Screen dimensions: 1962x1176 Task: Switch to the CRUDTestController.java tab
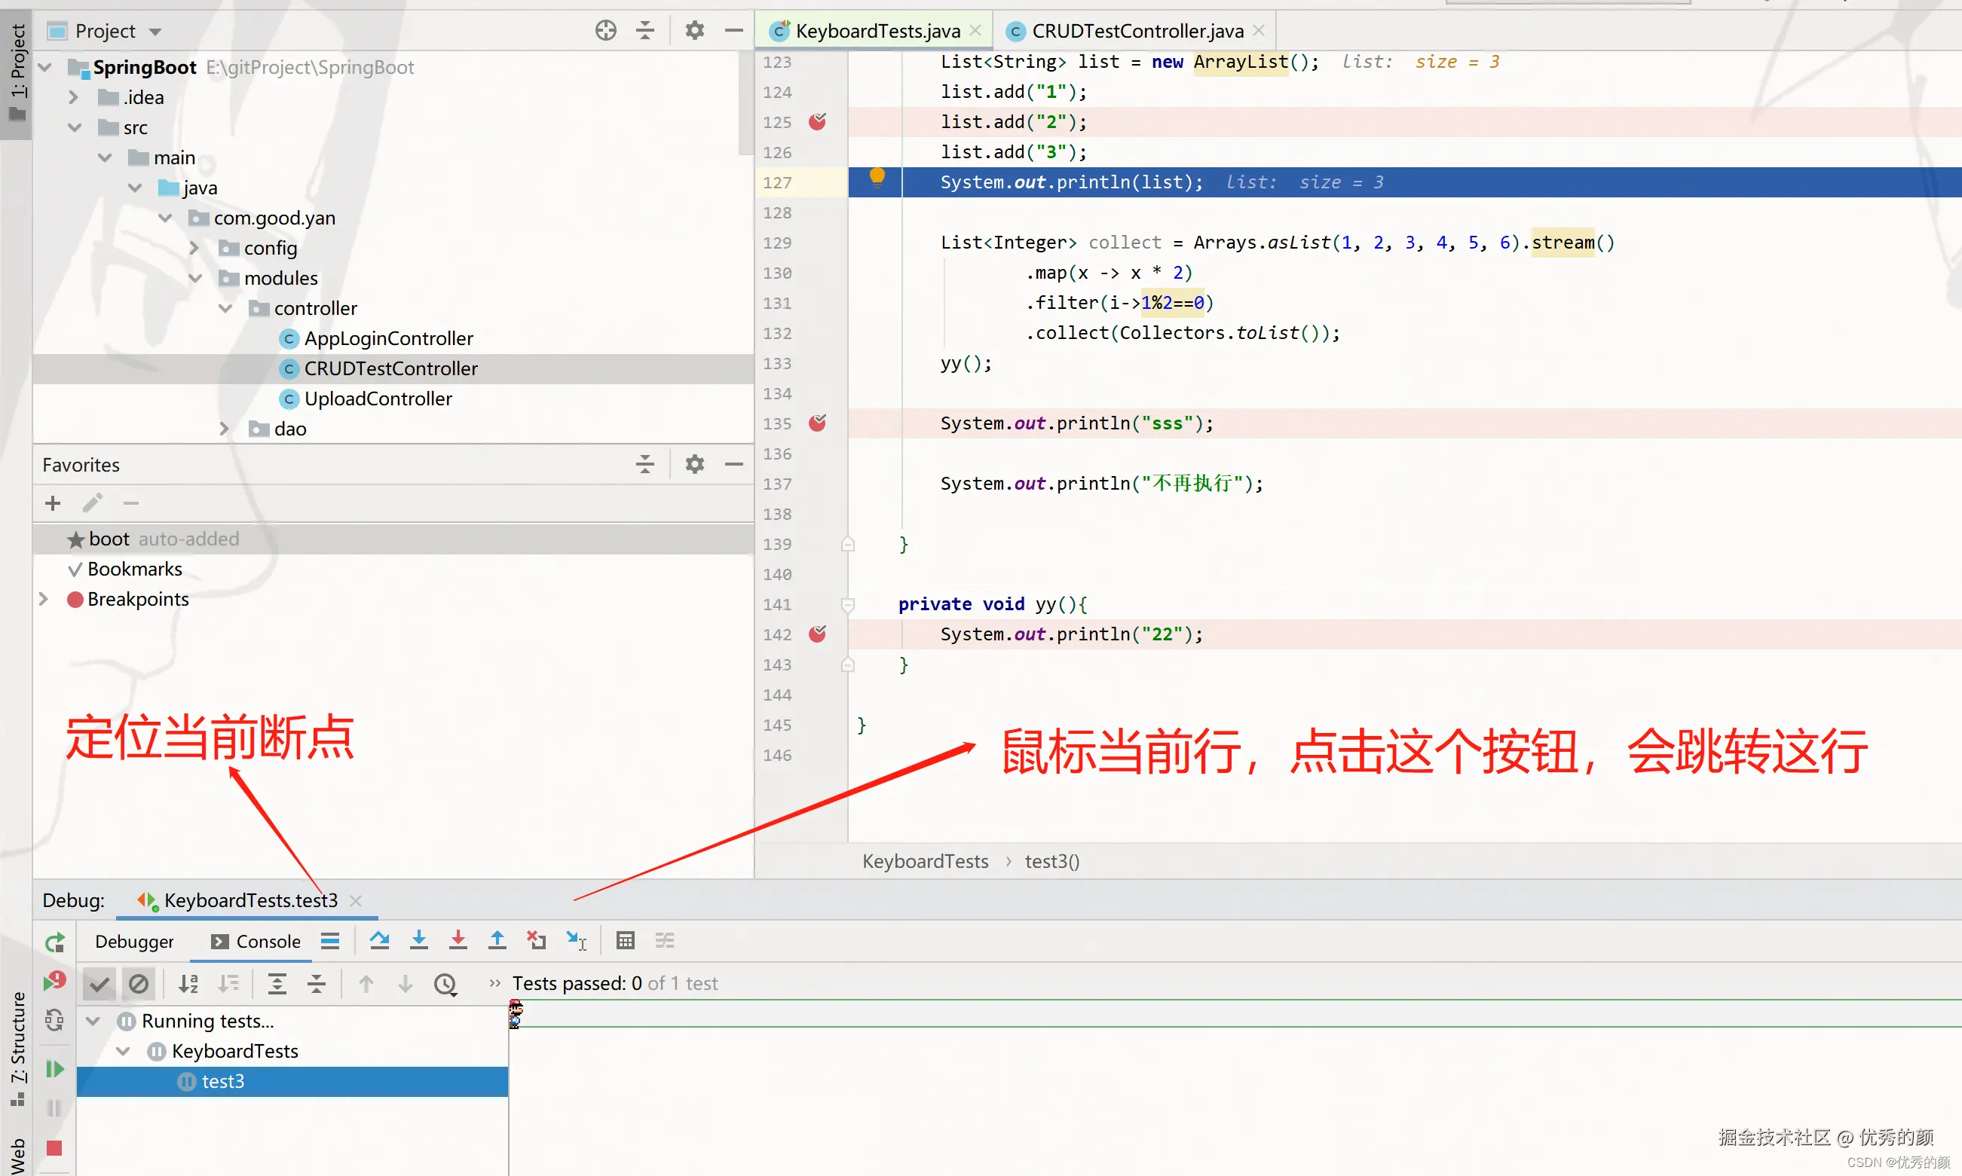1136,31
